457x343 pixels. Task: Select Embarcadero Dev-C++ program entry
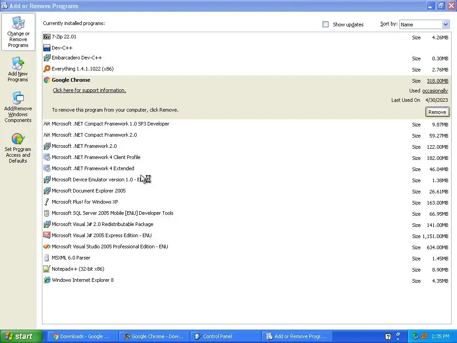(x=246, y=58)
